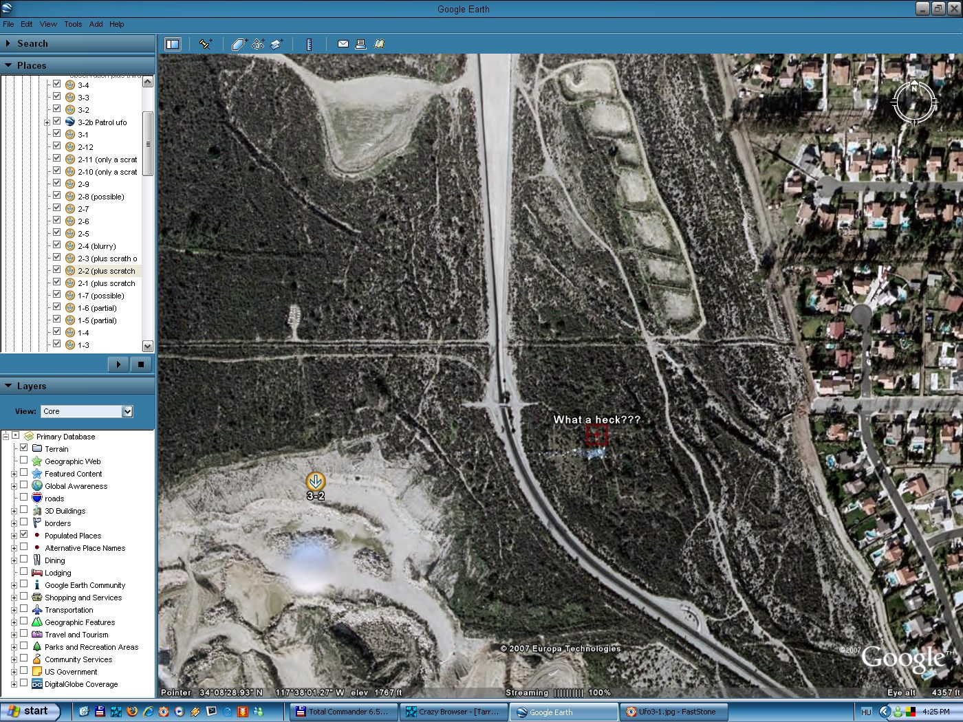Select the 3-2 placemark icon on the map
Screen dimensions: 963x722
click(x=315, y=481)
